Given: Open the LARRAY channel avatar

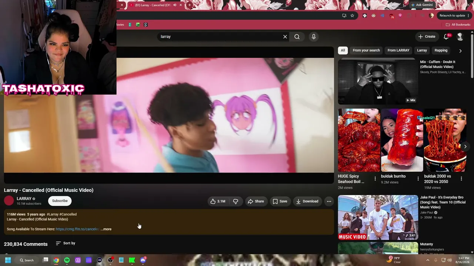Looking at the screenshot, I should [9, 201].
